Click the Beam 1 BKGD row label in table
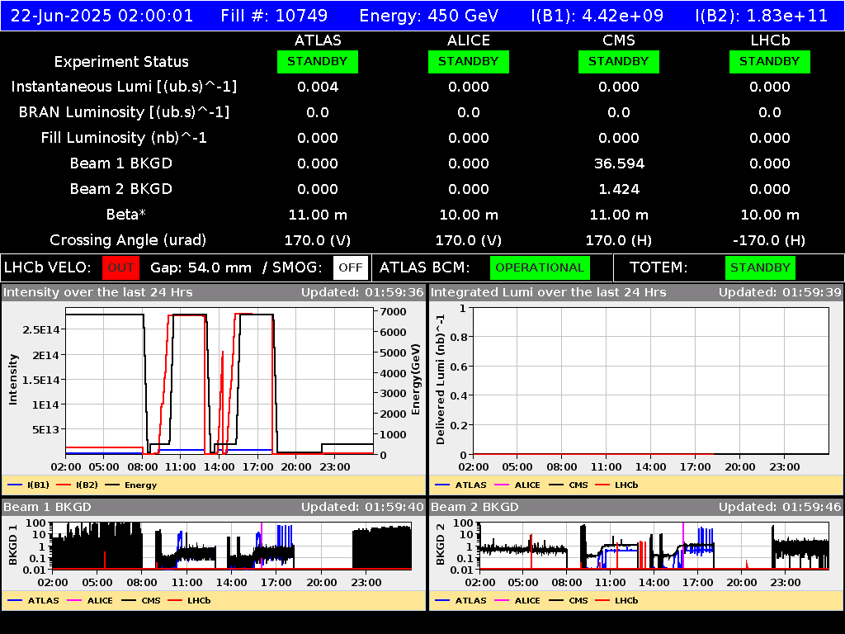845x634 pixels. click(x=121, y=163)
